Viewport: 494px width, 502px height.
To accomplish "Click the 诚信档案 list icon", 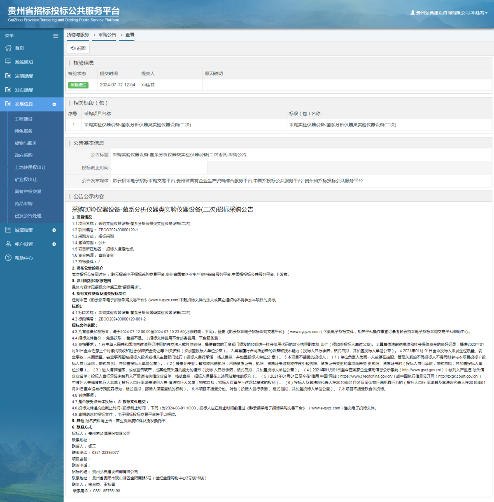I will (8, 230).
